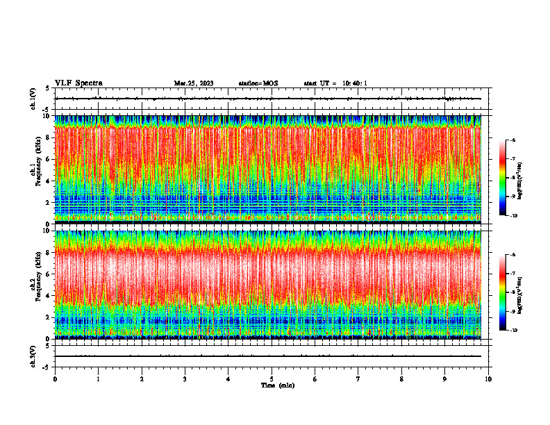Click inside the ch.2 spectrogram panel

(x=268, y=285)
